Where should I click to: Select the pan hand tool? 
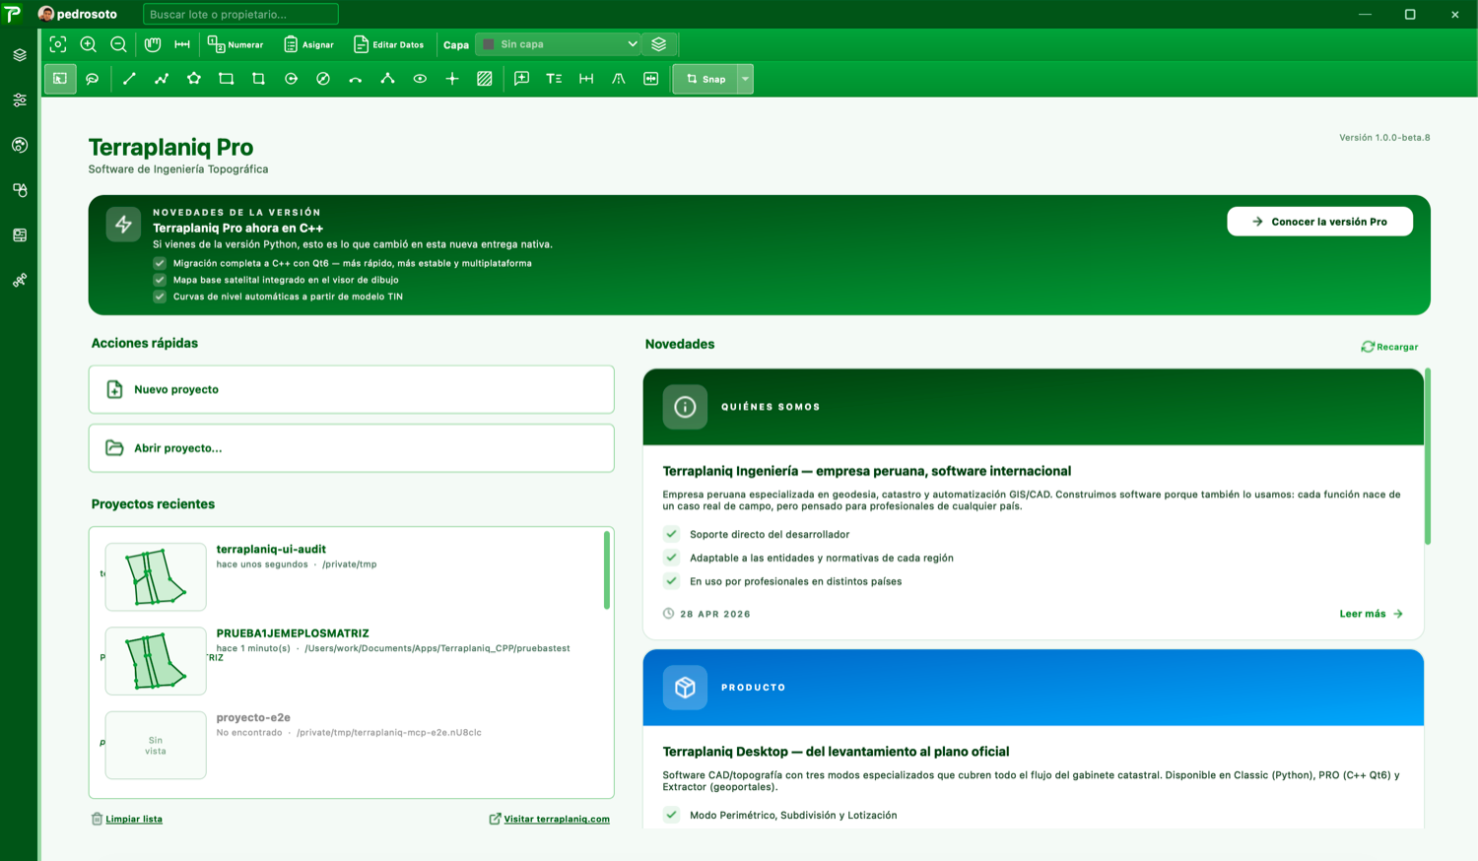click(153, 44)
